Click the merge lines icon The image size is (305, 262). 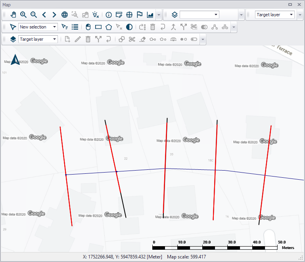pos(173,27)
